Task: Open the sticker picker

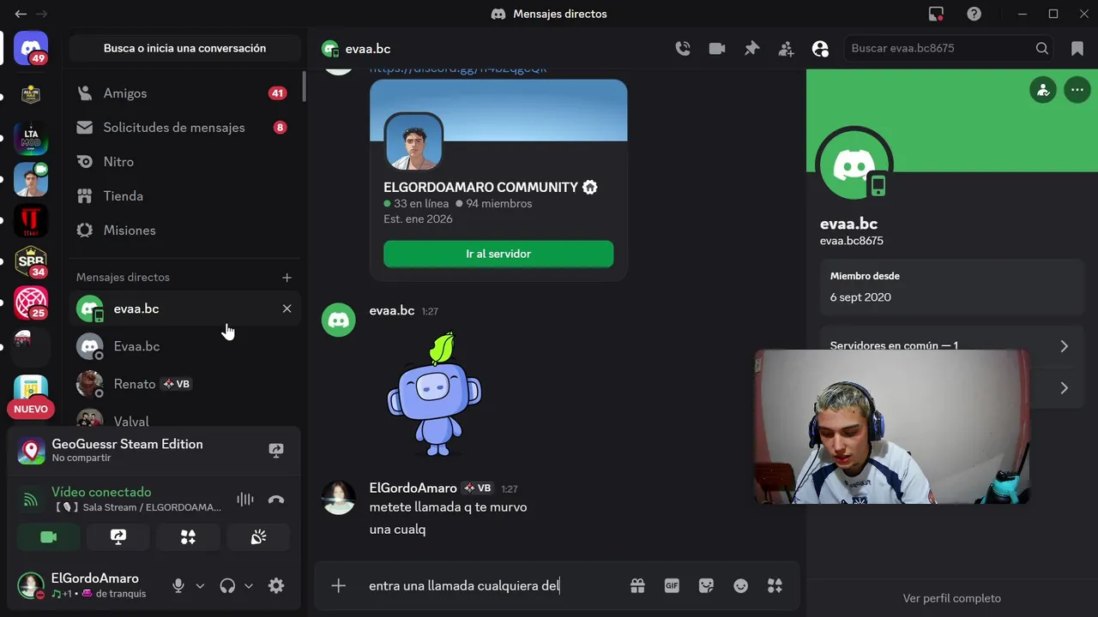Action: (706, 586)
